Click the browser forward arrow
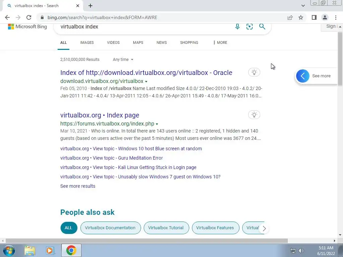 [18, 17]
